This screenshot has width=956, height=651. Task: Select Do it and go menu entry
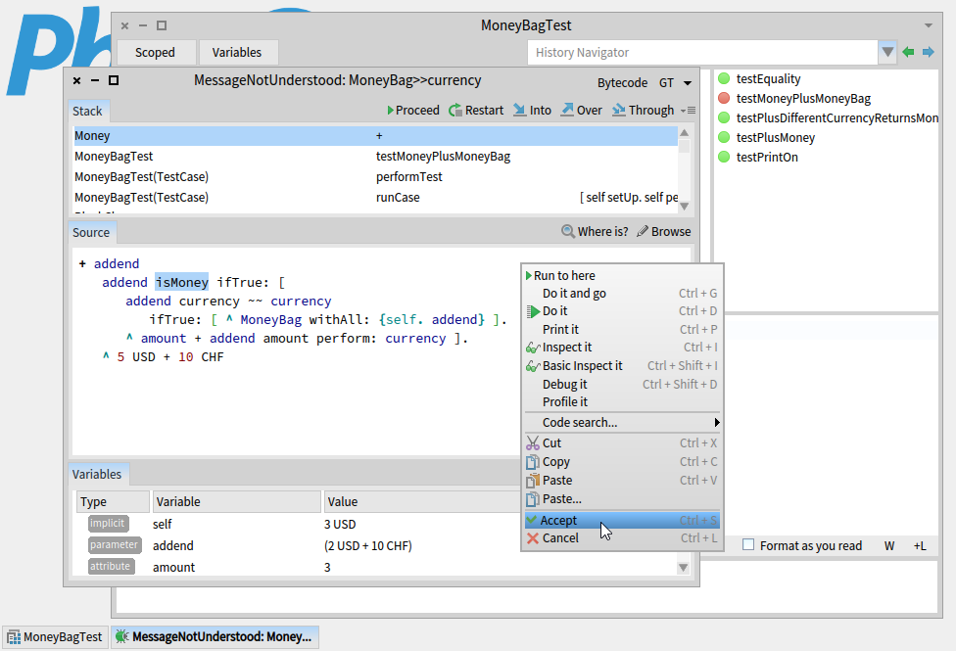pos(622,293)
